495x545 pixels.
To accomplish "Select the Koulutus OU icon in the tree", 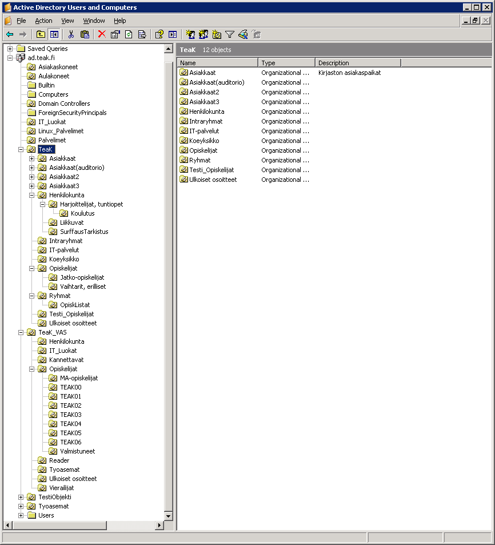I will click(x=64, y=213).
